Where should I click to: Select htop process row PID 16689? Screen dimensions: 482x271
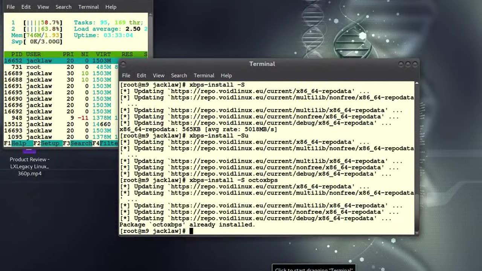point(61,73)
